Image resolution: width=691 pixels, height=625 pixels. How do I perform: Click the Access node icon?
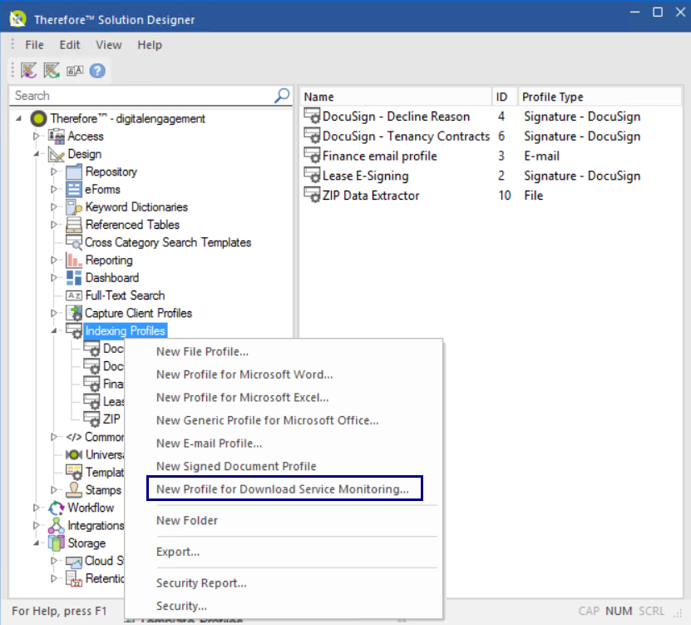click(57, 136)
